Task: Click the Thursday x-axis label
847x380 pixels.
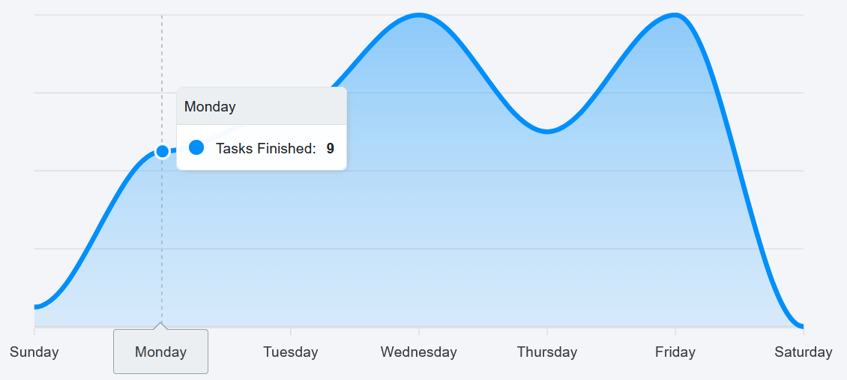Action: [547, 352]
